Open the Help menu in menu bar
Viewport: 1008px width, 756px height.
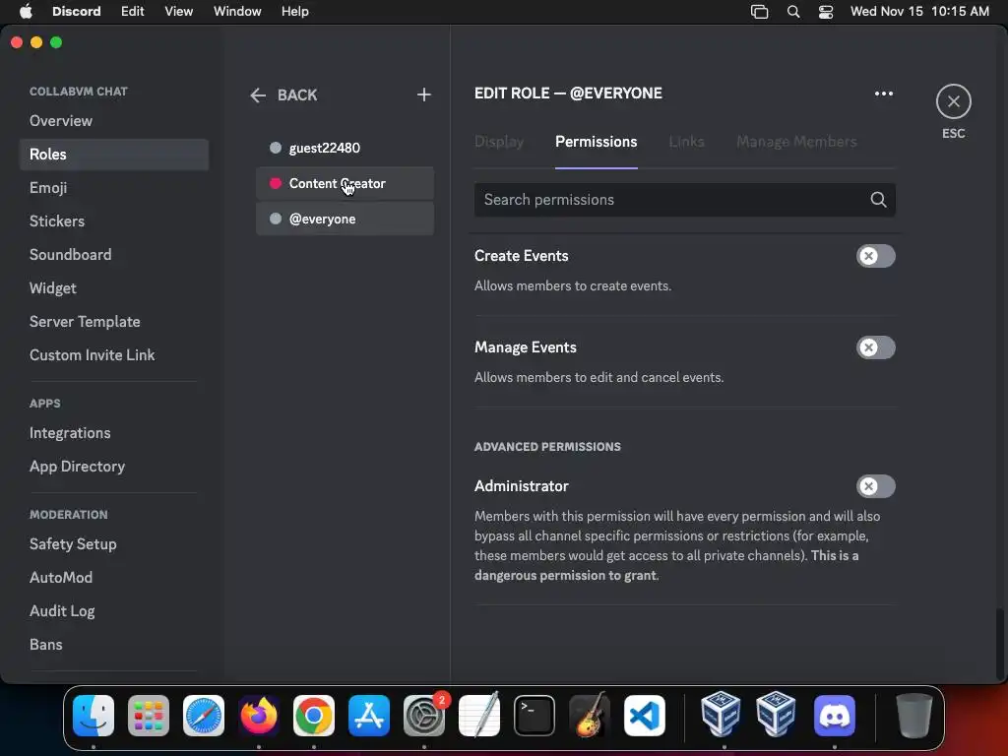click(x=295, y=12)
